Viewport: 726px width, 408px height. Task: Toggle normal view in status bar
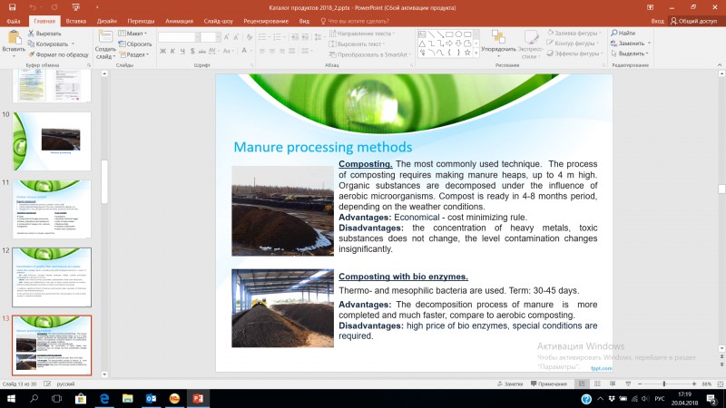[x=582, y=384]
